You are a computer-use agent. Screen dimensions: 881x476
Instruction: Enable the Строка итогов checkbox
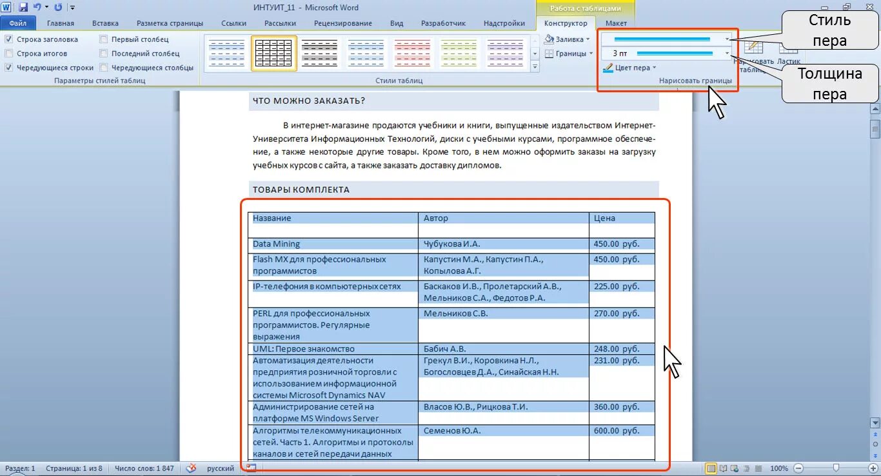tap(9, 53)
